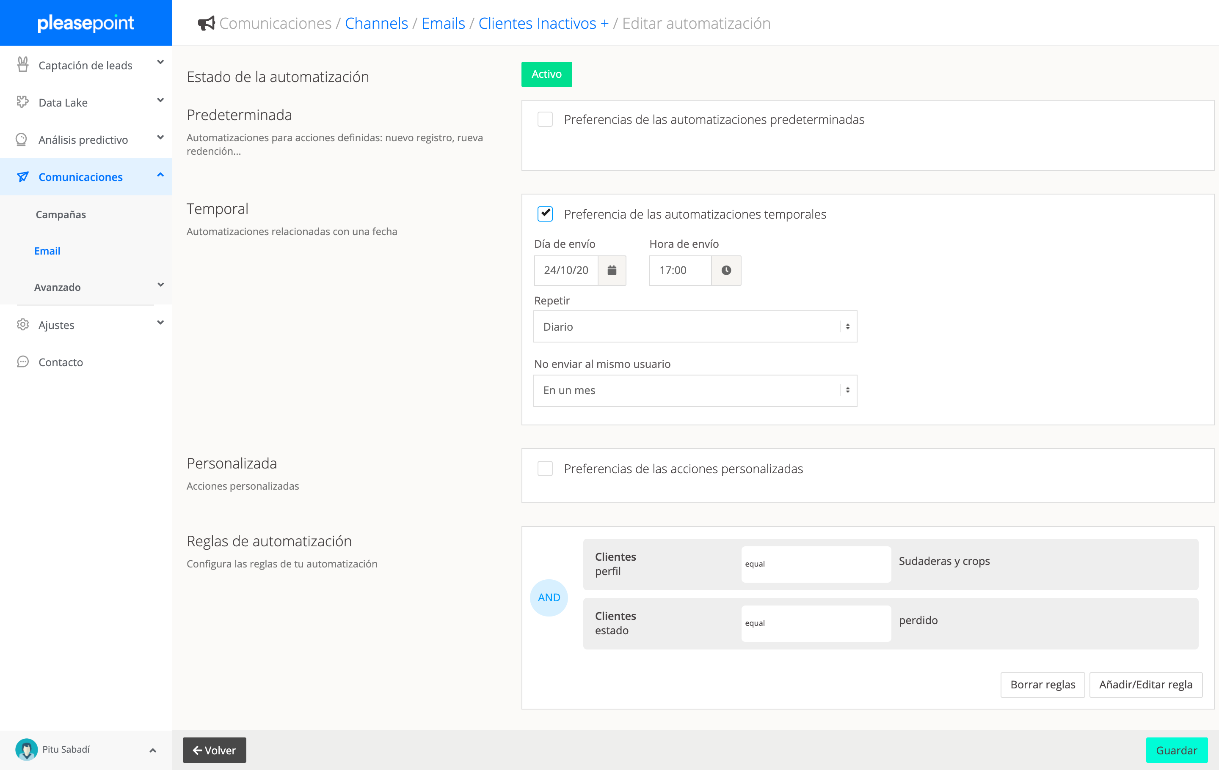Open the 'En un mes' dropdown
The height and width of the screenshot is (770, 1219).
[x=695, y=390]
